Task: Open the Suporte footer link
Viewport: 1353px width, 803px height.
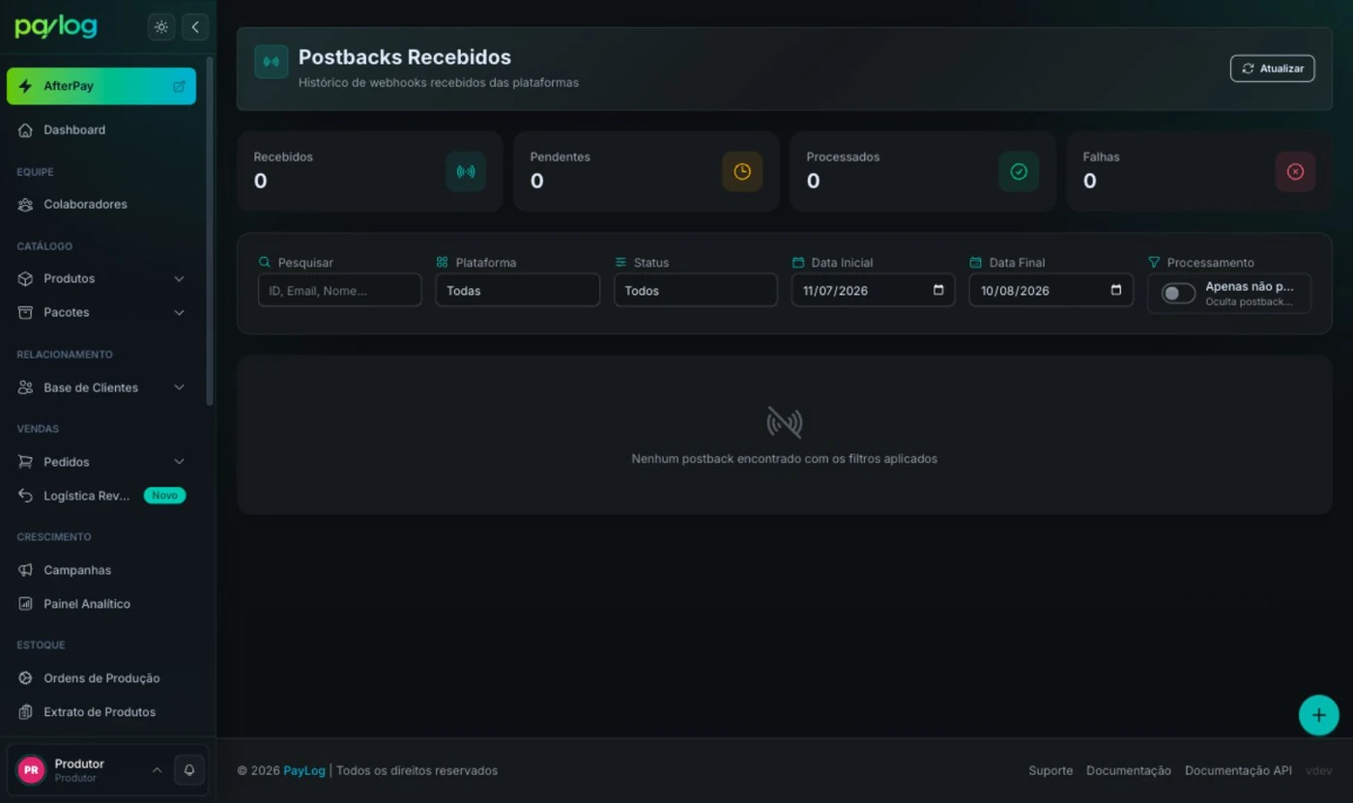Action: click(1051, 770)
